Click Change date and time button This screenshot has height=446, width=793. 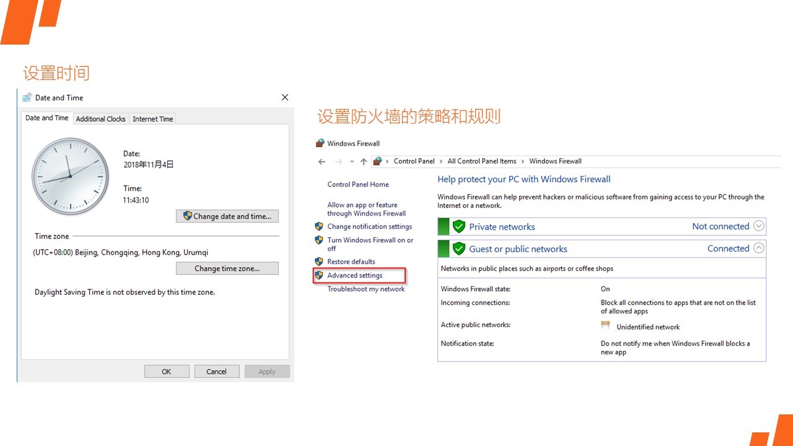click(227, 216)
